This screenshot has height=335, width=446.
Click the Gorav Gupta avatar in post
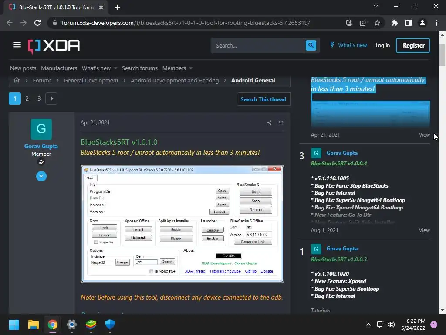pos(41,129)
